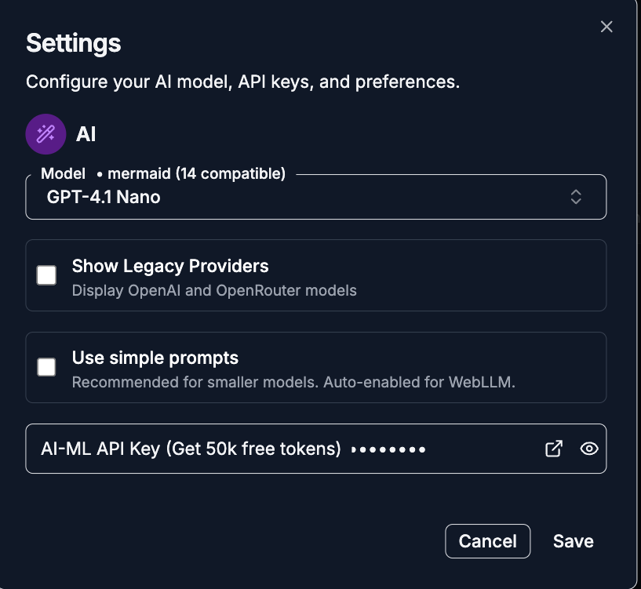Click the masked API key dots
This screenshot has width=641, height=589.
pos(388,449)
